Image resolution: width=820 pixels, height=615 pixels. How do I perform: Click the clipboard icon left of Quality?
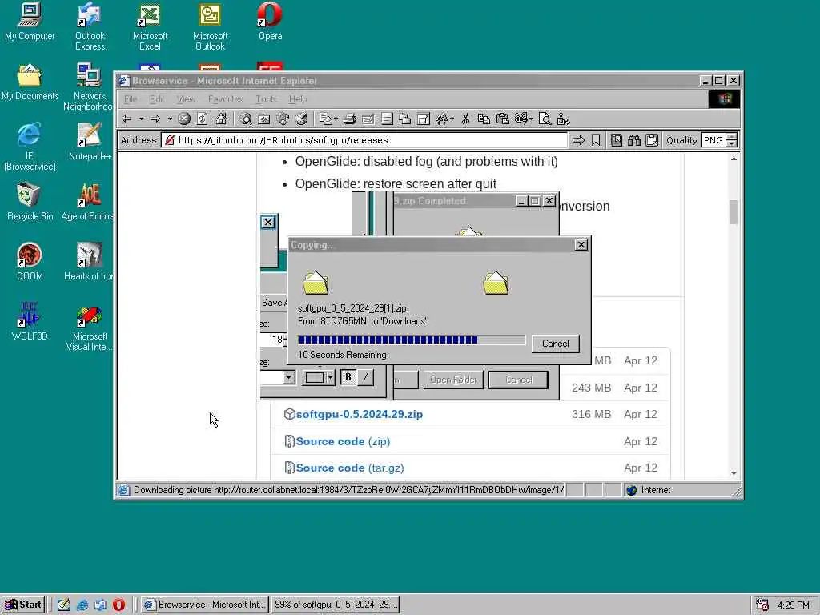coord(652,140)
